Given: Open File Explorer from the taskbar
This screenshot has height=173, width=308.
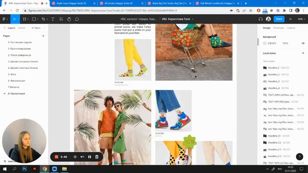Looking at the screenshot, I should [x=64, y=169].
